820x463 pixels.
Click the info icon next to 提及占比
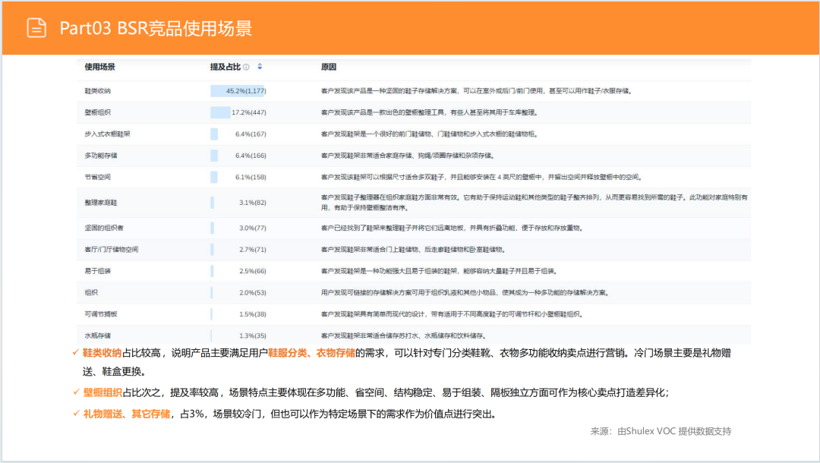[246, 67]
